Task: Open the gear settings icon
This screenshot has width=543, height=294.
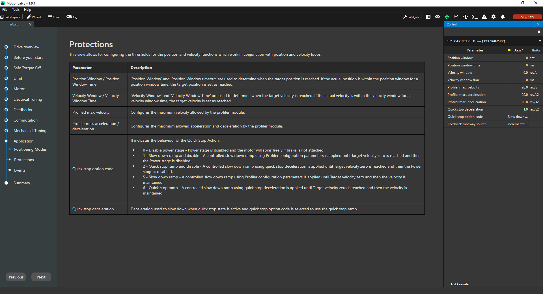Action: coord(494,17)
